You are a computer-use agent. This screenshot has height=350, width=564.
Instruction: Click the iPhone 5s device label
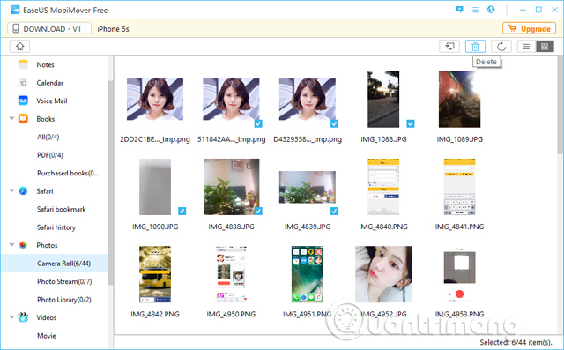pos(114,29)
